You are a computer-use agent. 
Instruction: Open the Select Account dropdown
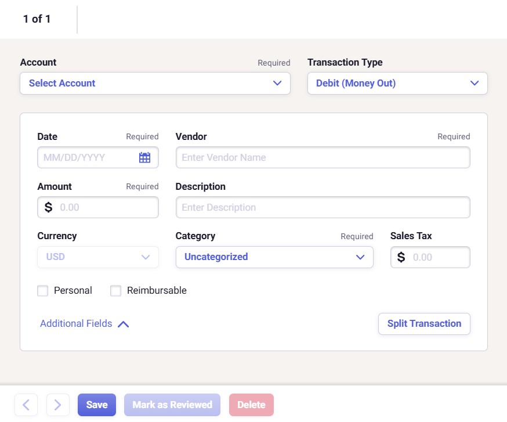[x=155, y=83]
